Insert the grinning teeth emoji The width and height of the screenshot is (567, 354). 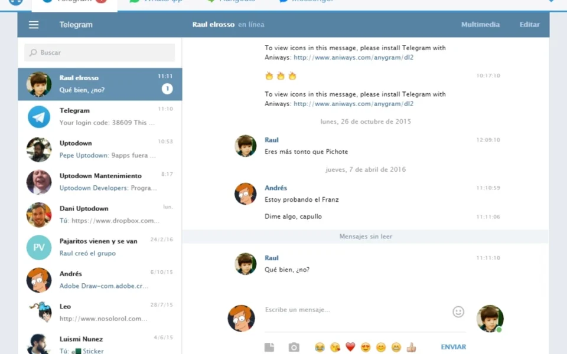click(396, 347)
